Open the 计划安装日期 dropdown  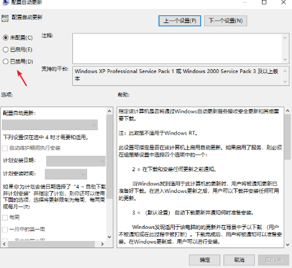point(76,161)
